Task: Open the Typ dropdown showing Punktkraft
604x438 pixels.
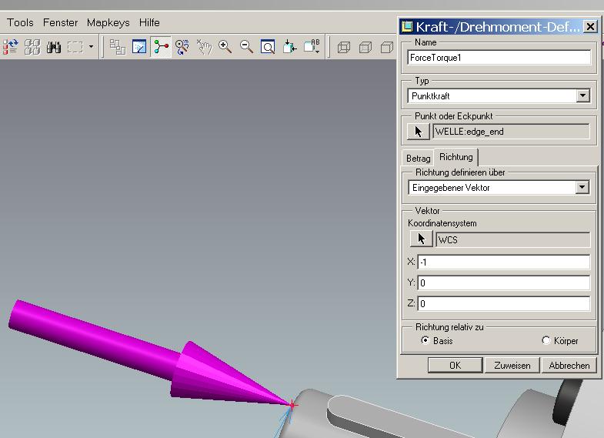Action: coord(499,96)
